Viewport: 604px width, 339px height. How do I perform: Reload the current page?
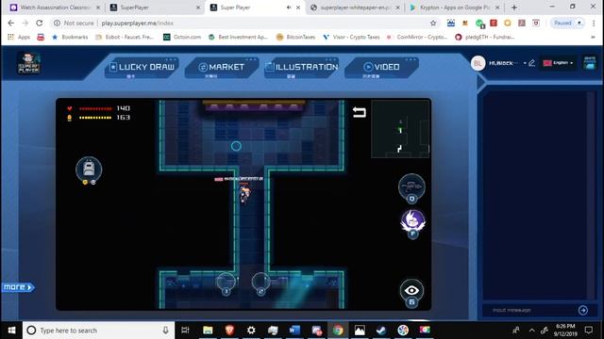[x=40, y=23]
